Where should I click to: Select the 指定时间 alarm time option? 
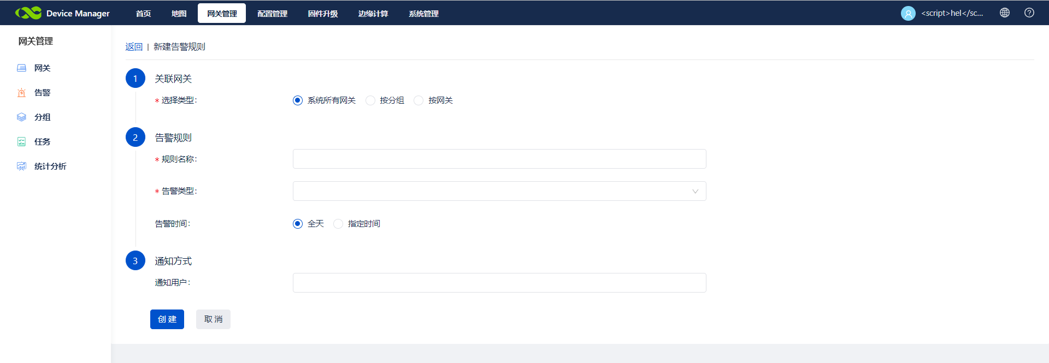[x=338, y=224]
